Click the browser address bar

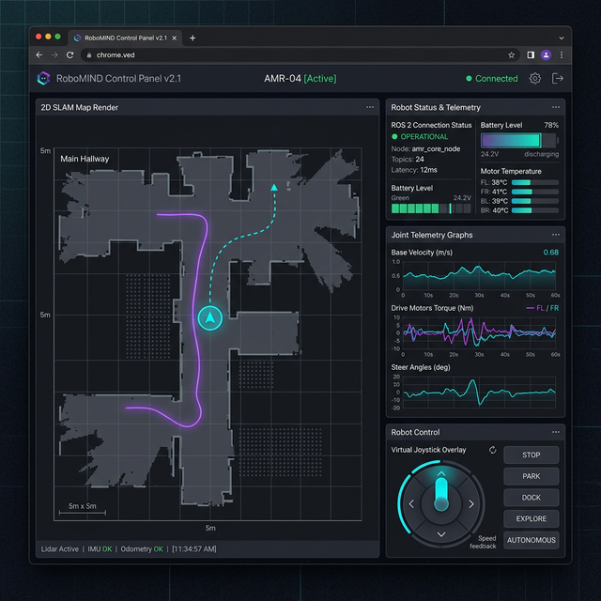click(282, 55)
